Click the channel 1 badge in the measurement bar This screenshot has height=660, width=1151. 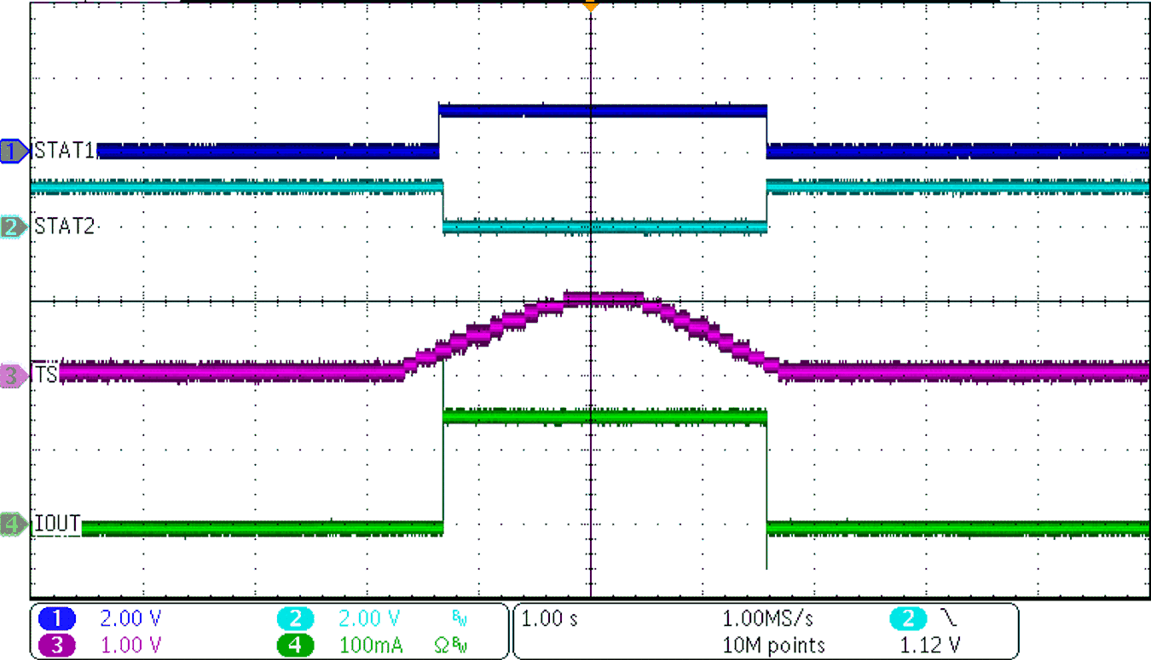pos(56,619)
